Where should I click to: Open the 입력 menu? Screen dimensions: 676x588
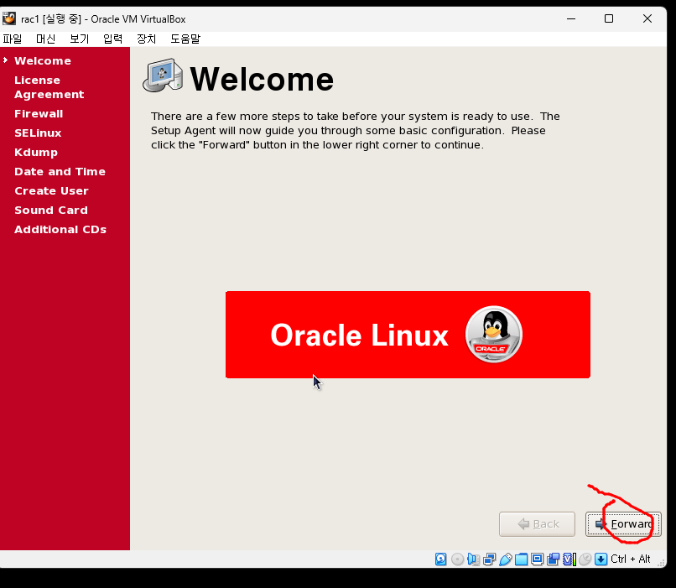(113, 39)
